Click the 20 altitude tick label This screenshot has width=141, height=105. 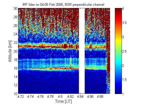tap(16, 51)
